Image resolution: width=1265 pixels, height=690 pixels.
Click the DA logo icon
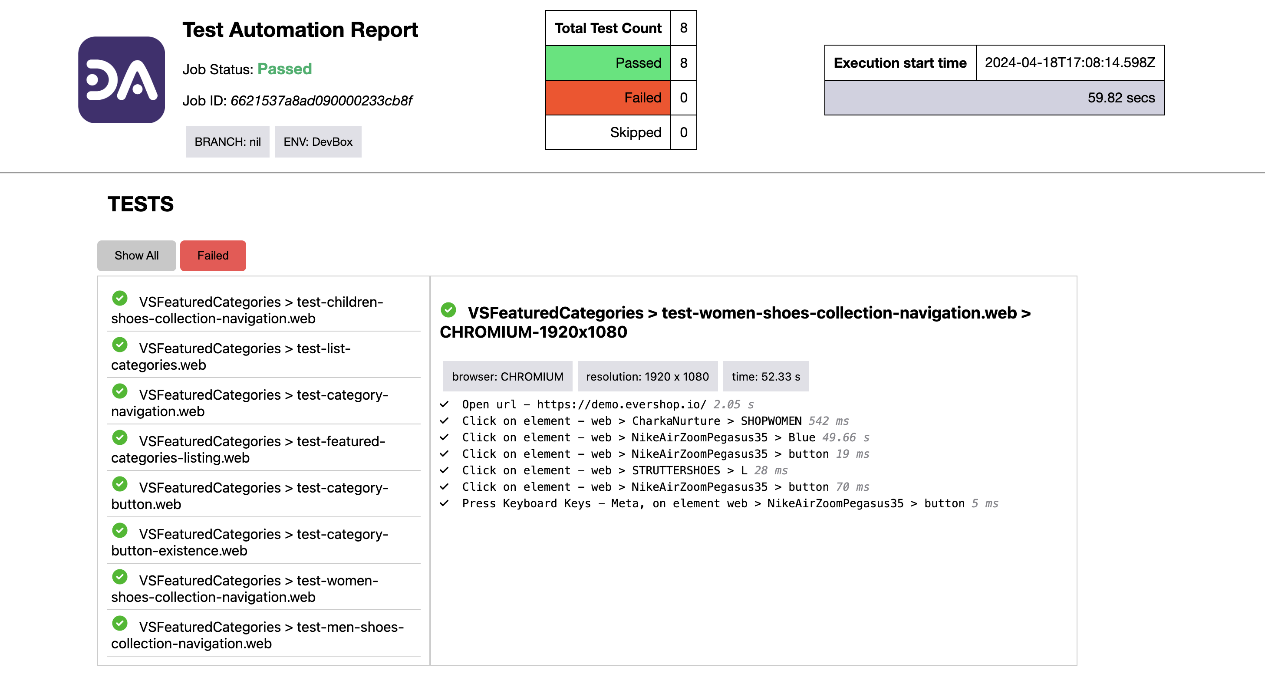pos(121,79)
